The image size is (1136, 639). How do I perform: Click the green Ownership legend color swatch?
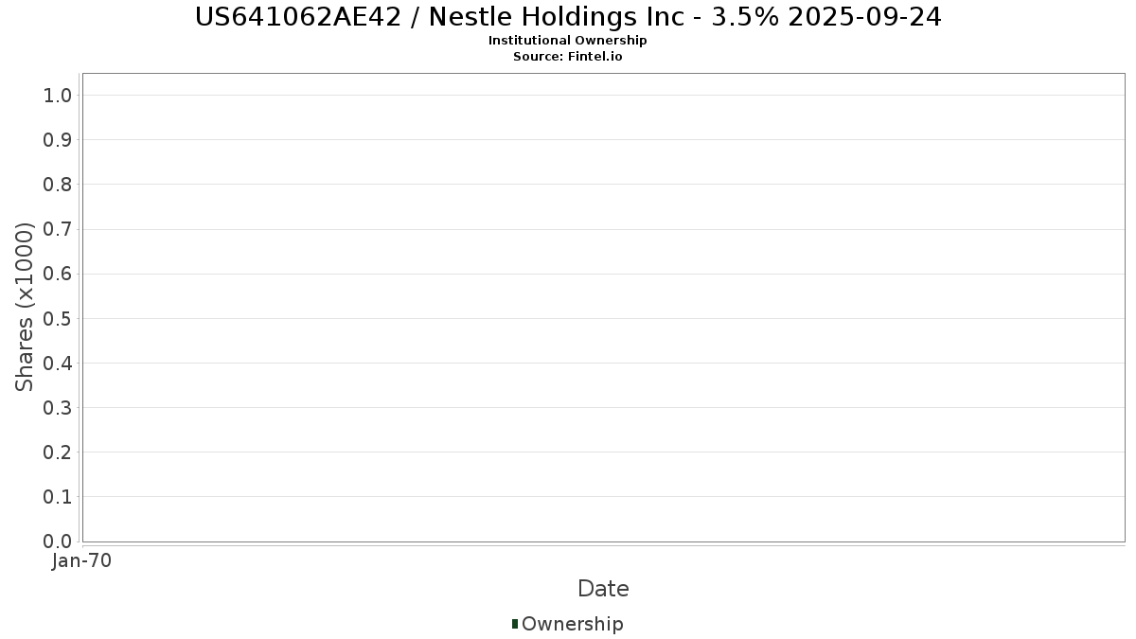tap(515, 623)
